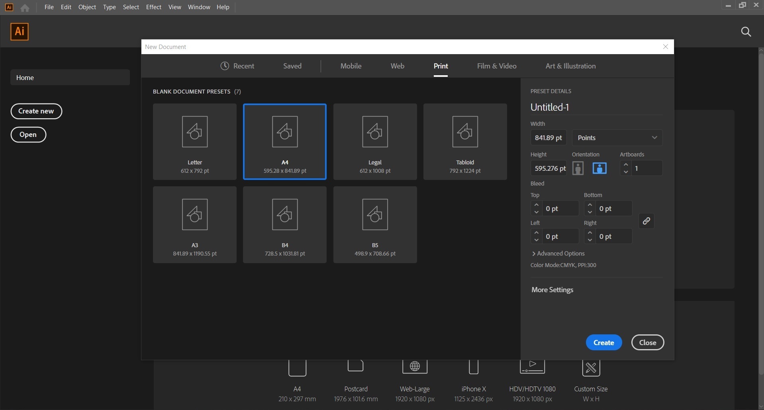Image resolution: width=764 pixels, height=410 pixels.
Task: Click the Top bleed value field
Action: pos(560,209)
